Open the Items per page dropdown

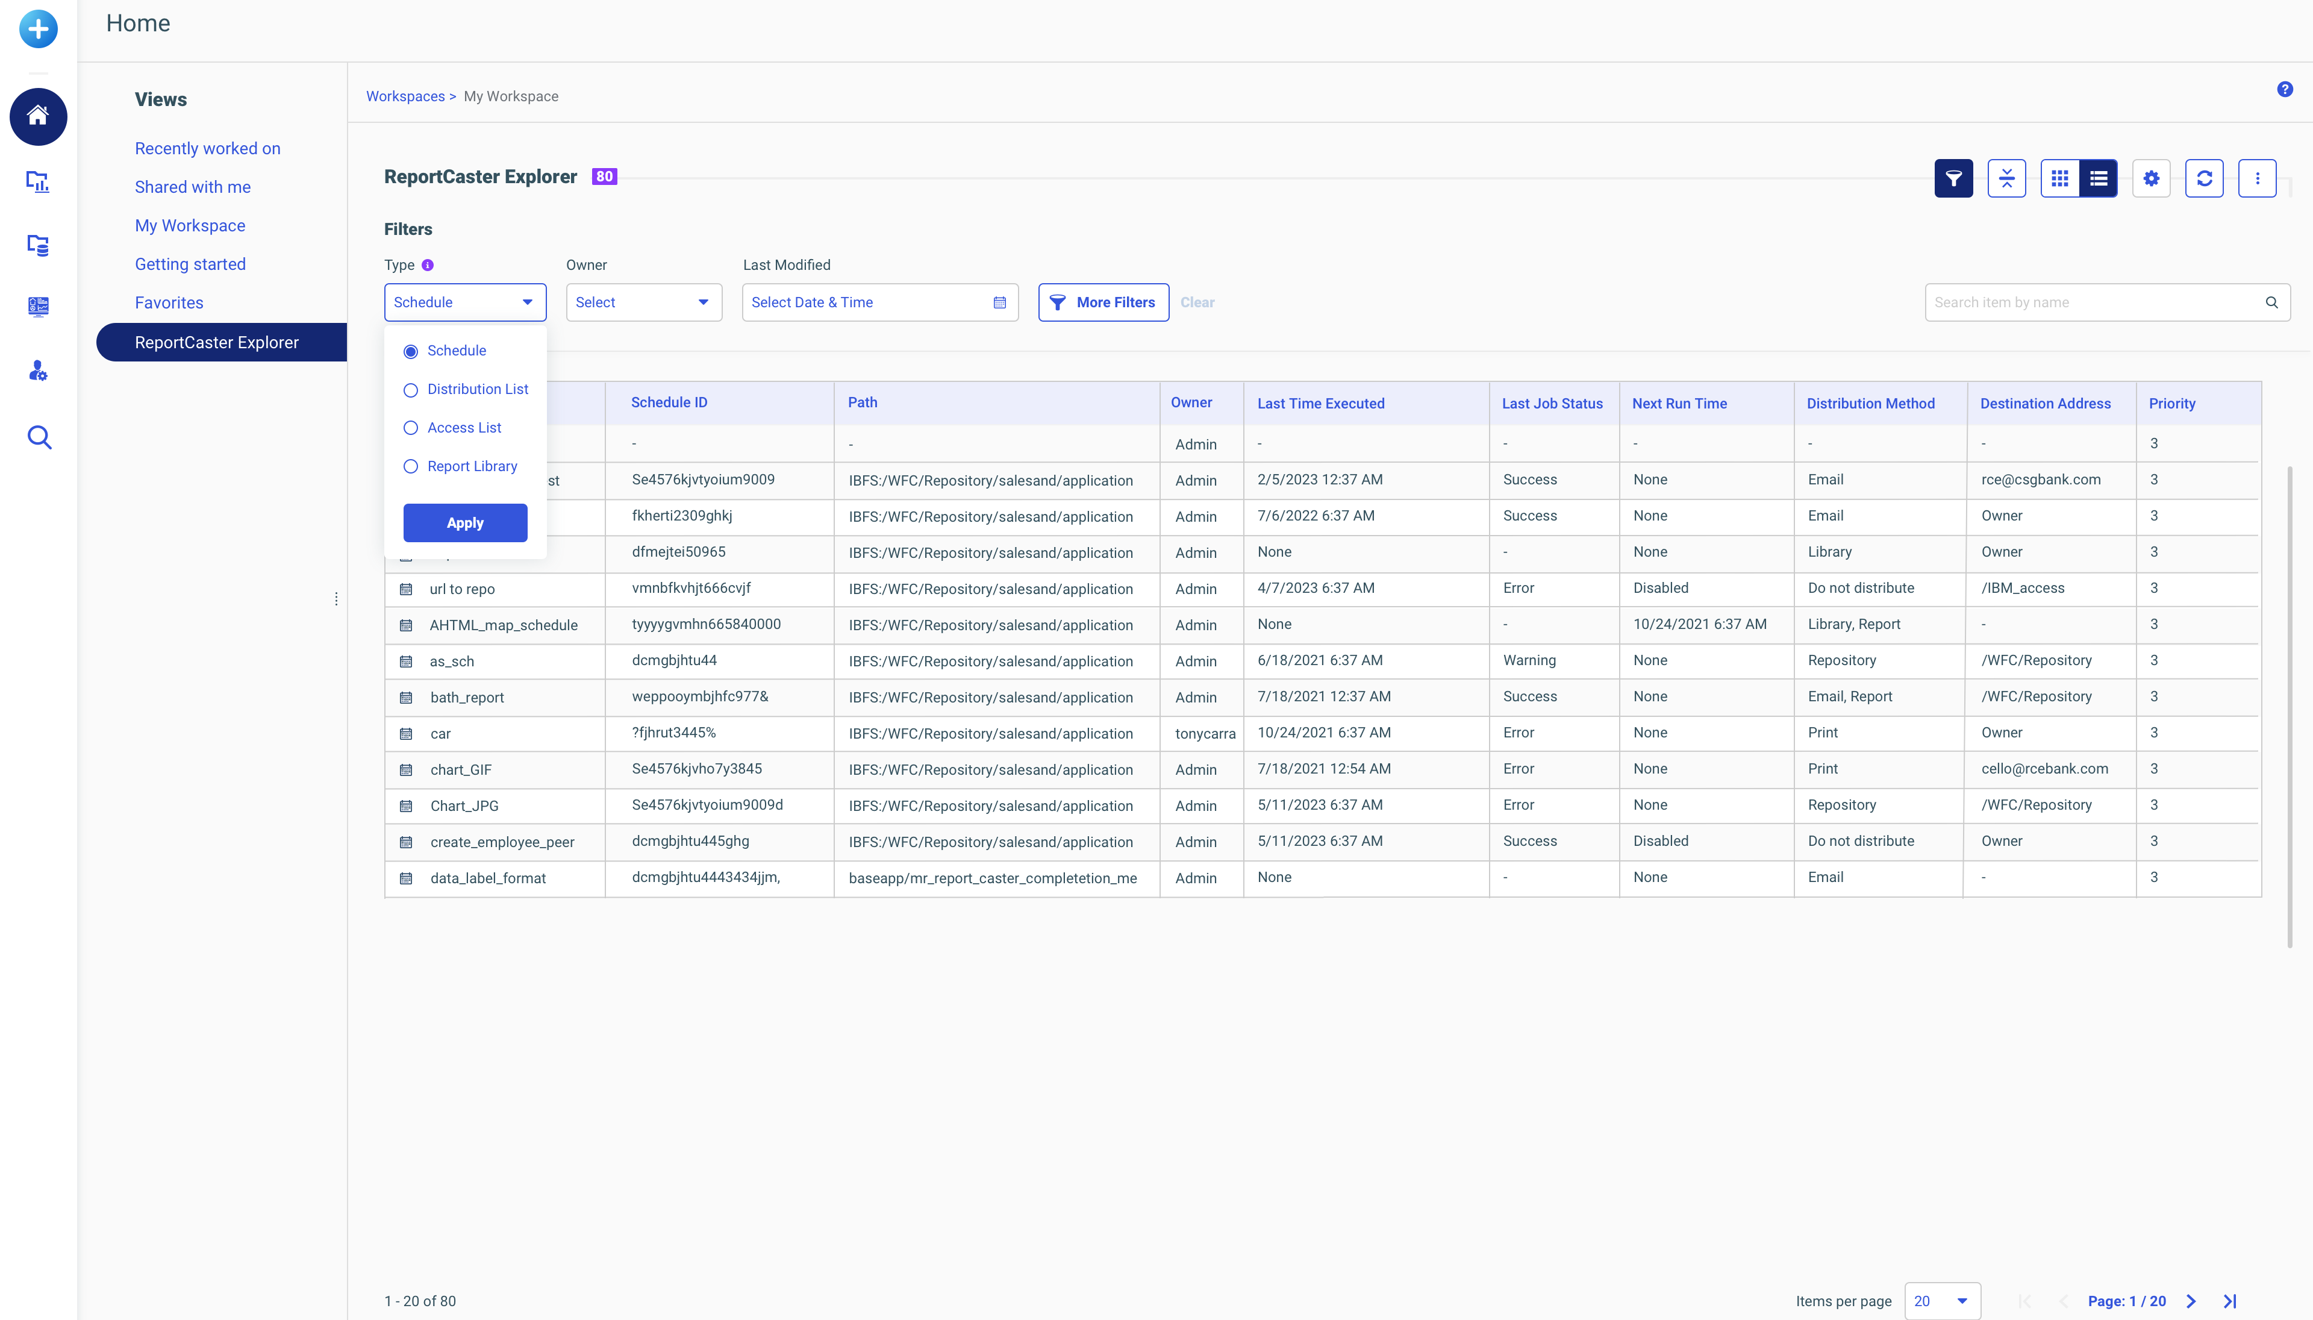click(1943, 1301)
